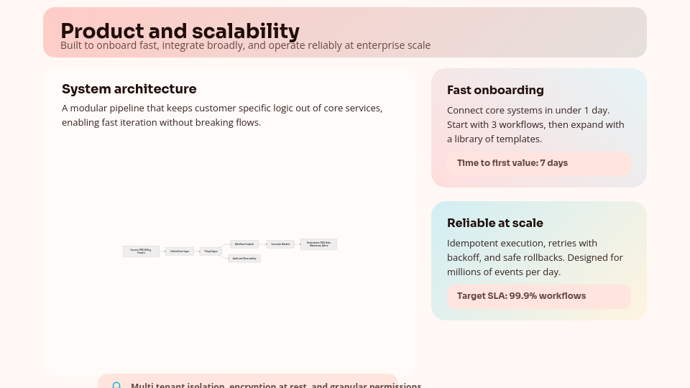Viewport: 690px width, 388px height.
Task: Select the Unified Event Layer diagram box
Action: pyautogui.click(x=180, y=251)
